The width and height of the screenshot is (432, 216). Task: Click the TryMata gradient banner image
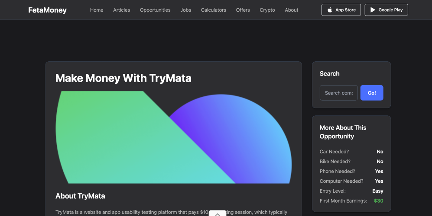(x=173, y=137)
